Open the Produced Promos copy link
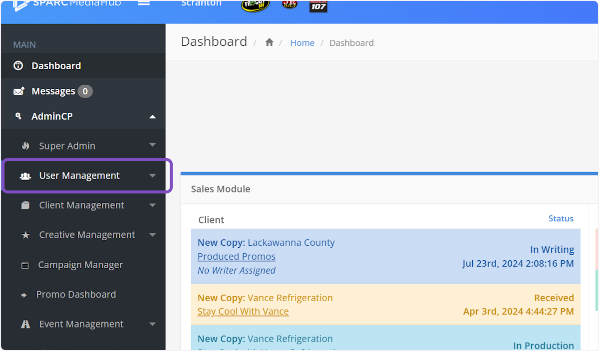Viewport: 599px width, 351px height. point(236,256)
